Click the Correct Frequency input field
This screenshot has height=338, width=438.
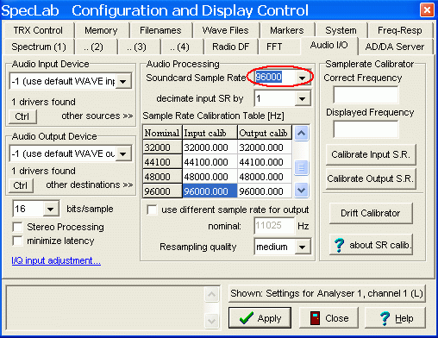[366, 95]
